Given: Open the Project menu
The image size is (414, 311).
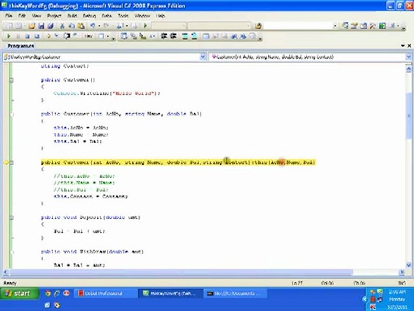Looking at the screenshot, I should (x=54, y=16).
